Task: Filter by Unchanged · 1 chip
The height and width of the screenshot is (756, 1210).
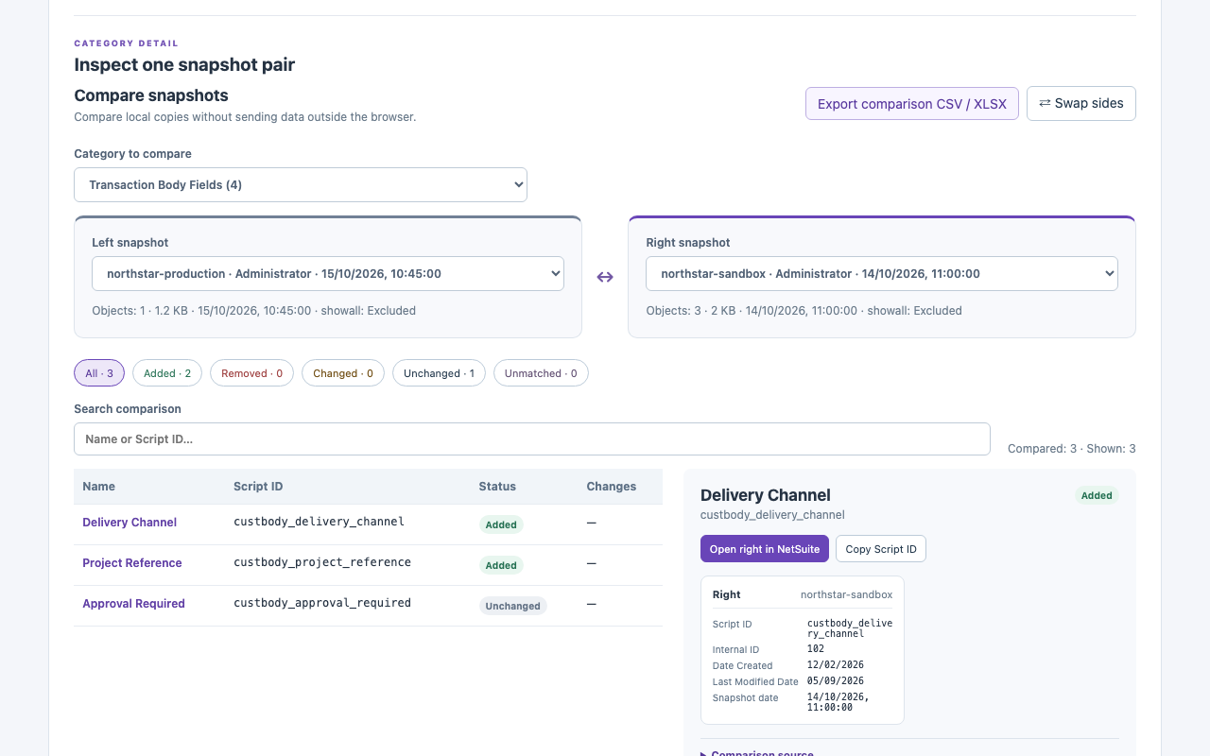Action: [439, 373]
